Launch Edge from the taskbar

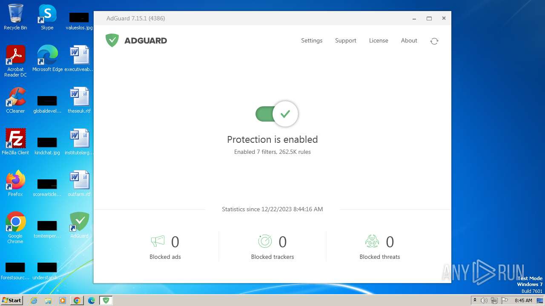(x=91, y=300)
